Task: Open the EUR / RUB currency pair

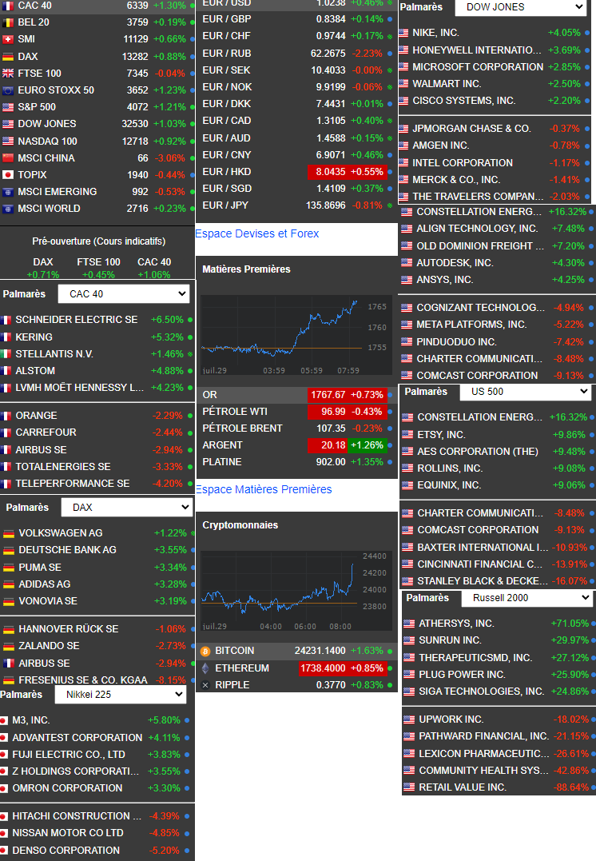Action: (x=296, y=54)
